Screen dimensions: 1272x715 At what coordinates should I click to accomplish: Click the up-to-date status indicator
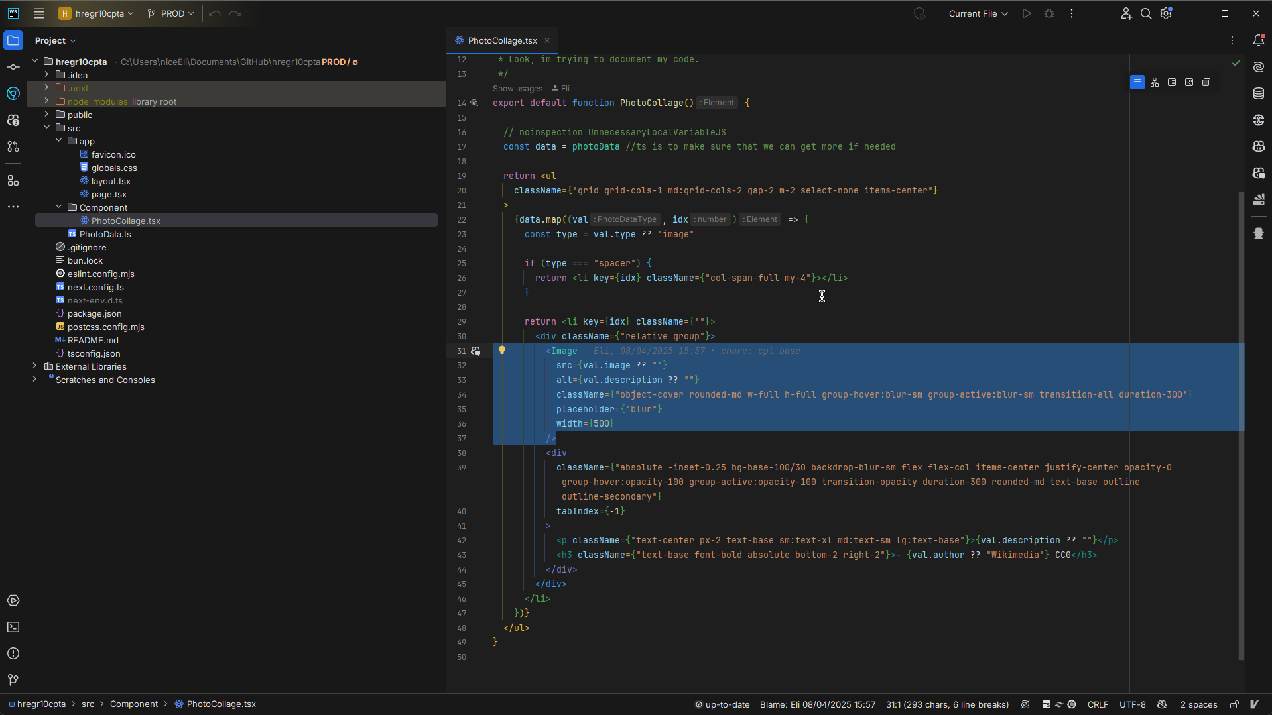tap(722, 704)
